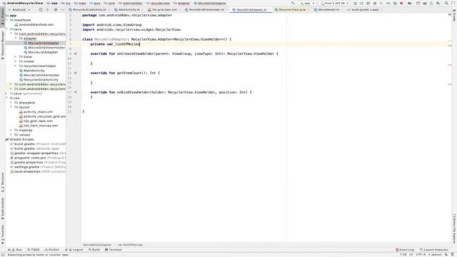Collapse the adapter package folder

16,39
